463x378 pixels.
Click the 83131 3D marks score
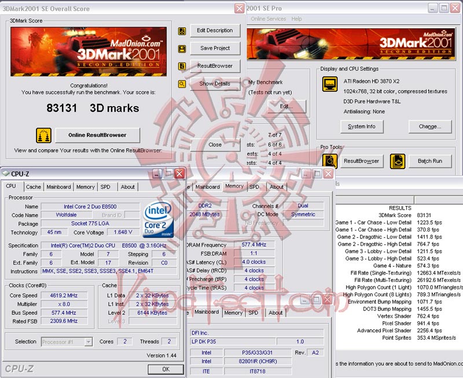(93, 108)
